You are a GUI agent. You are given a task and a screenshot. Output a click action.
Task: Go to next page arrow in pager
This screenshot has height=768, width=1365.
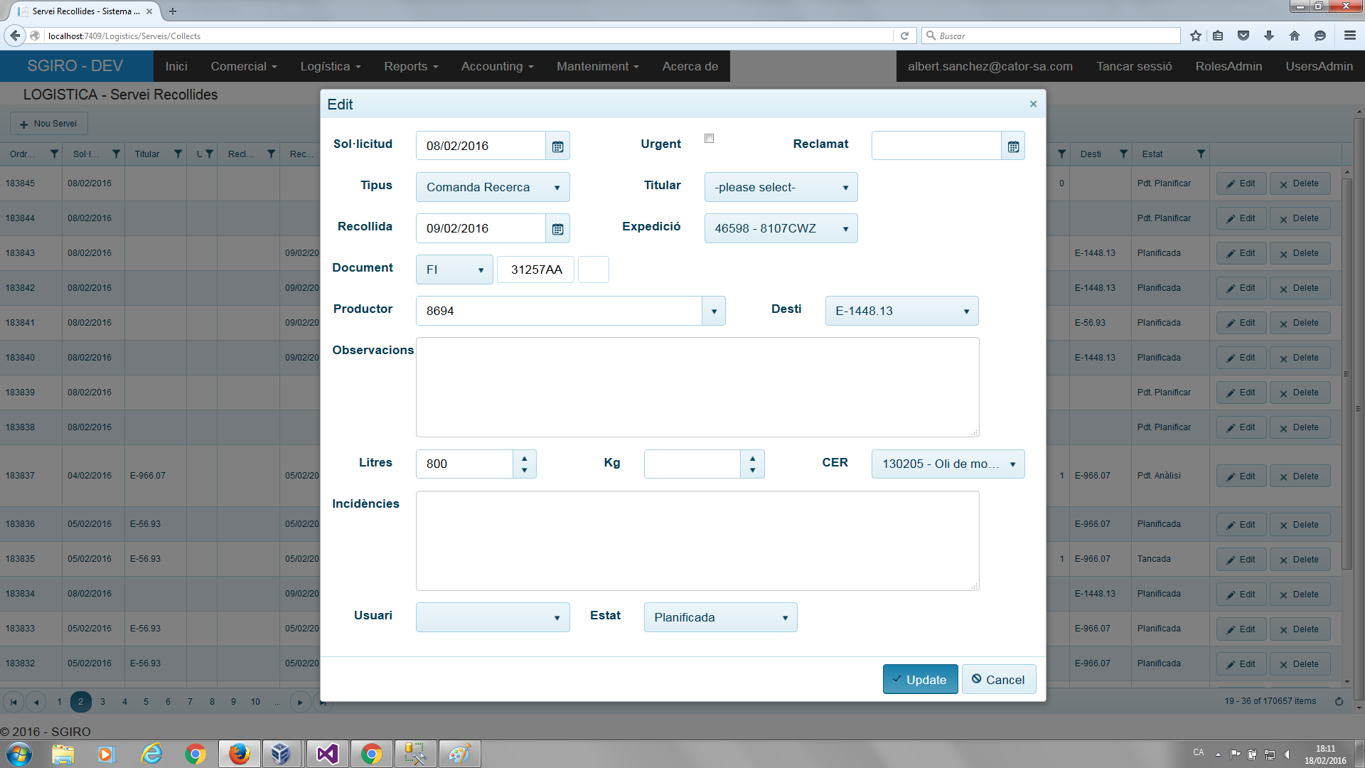tap(300, 702)
